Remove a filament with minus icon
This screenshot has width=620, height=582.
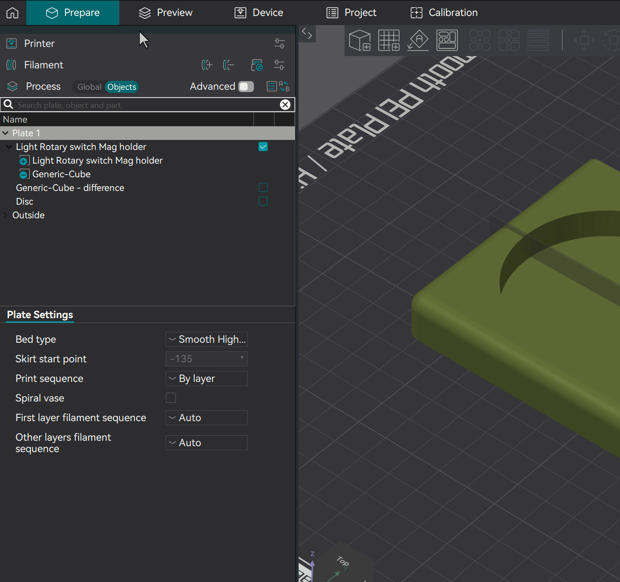[229, 65]
